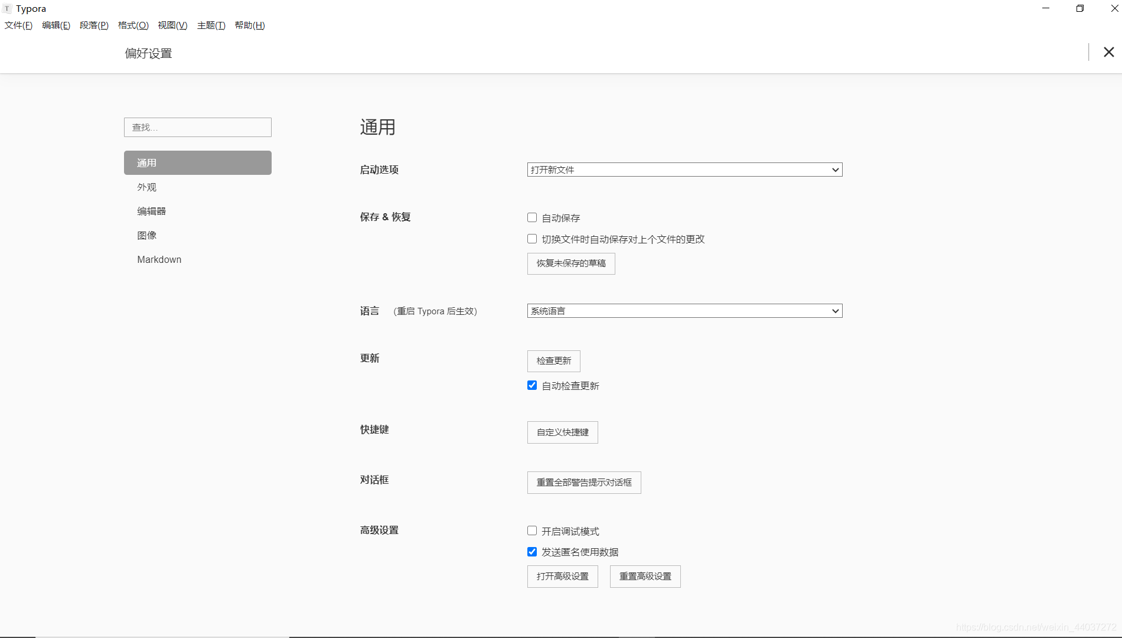Select the 通用 settings category
The width and height of the screenshot is (1122, 638).
198,162
